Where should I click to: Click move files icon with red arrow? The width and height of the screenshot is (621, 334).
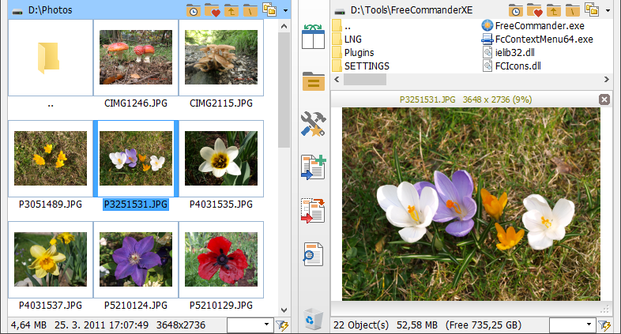pos(313,211)
